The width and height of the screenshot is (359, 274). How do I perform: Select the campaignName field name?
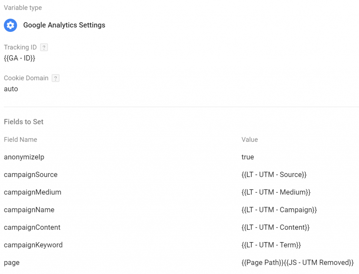pos(29,210)
